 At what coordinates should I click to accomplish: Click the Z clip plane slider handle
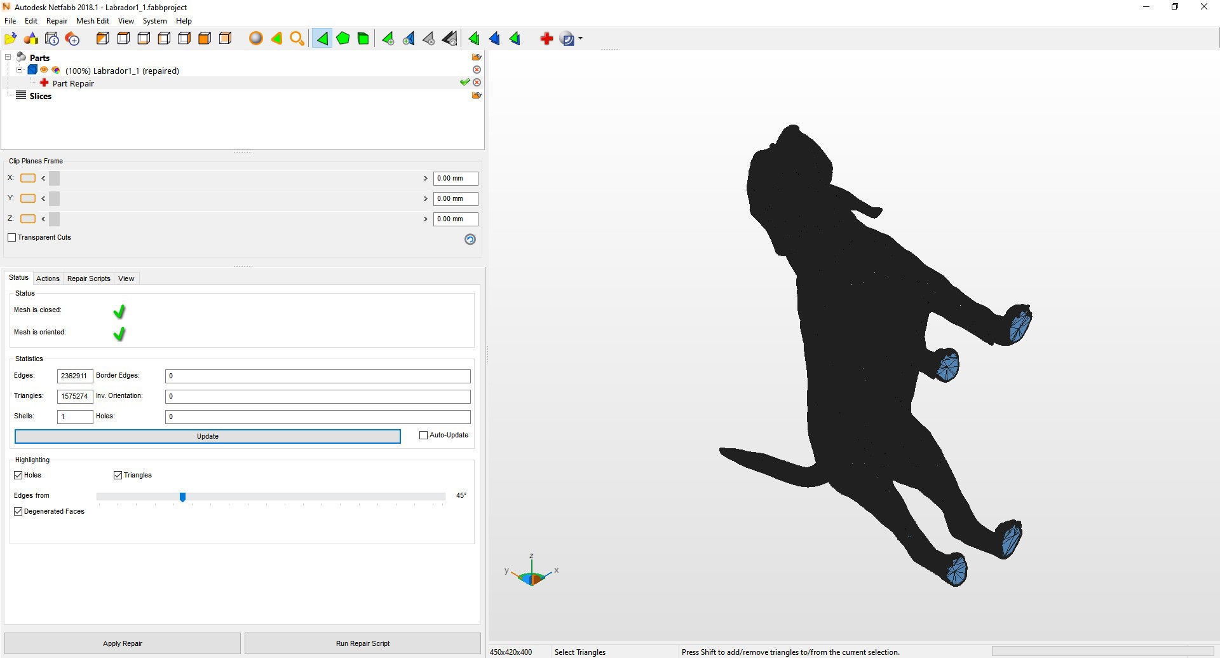click(x=54, y=219)
